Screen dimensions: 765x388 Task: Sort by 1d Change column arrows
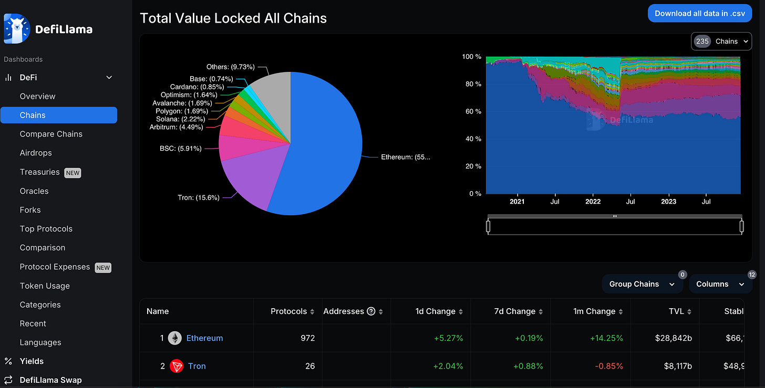point(461,312)
